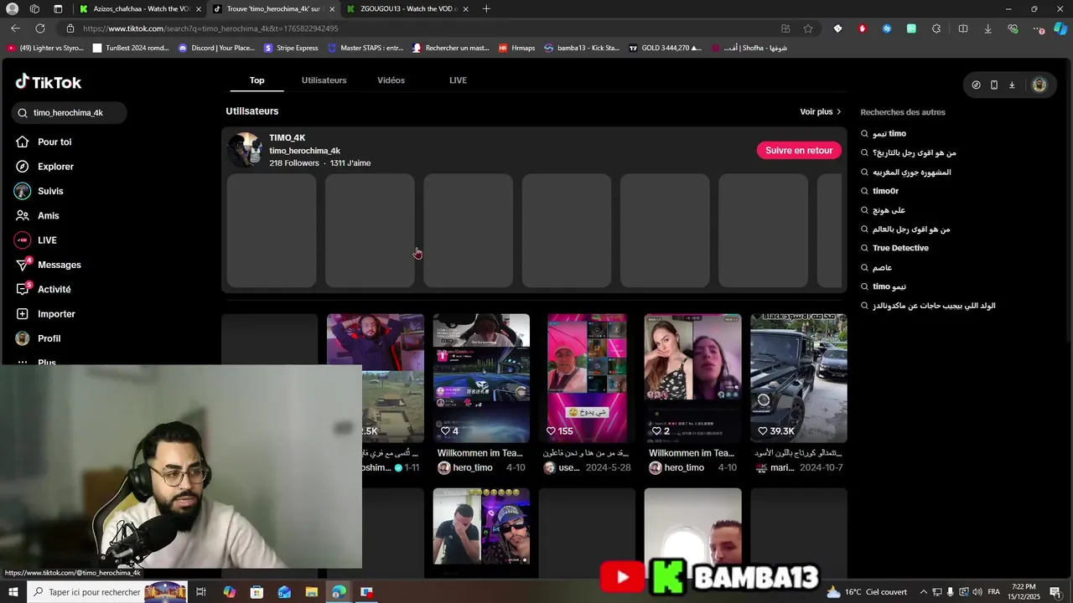This screenshot has height=603, width=1073.
Task: Open the Stripe Express bookmark
Action: (x=291, y=48)
